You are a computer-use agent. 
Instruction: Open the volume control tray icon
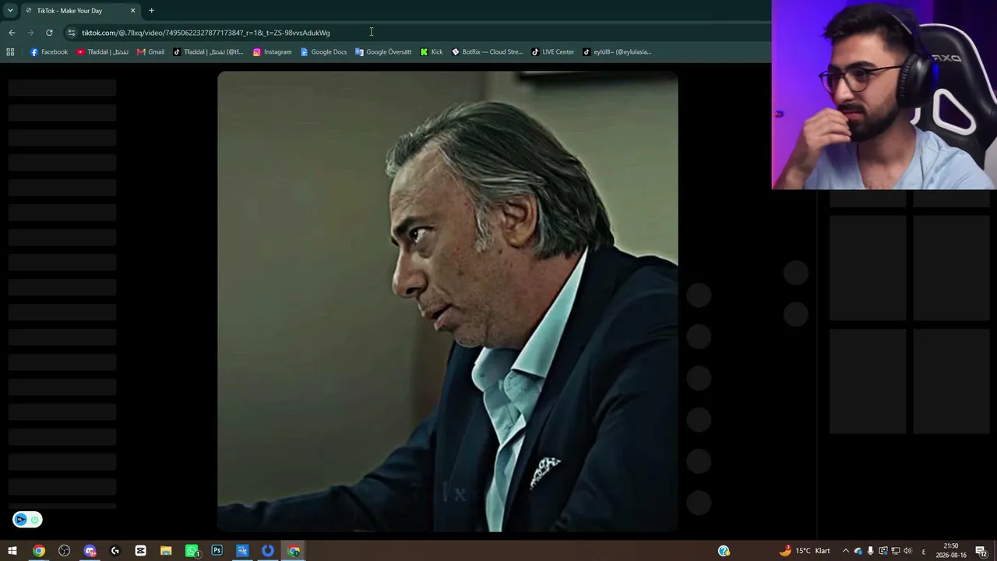(907, 551)
